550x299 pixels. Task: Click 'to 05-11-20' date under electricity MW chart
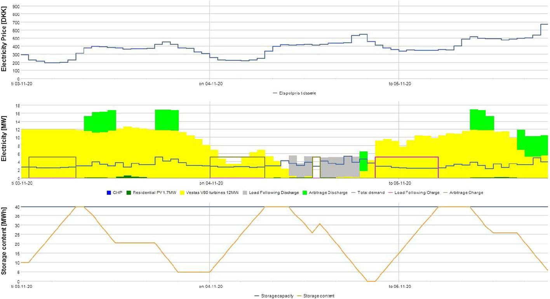400,182
